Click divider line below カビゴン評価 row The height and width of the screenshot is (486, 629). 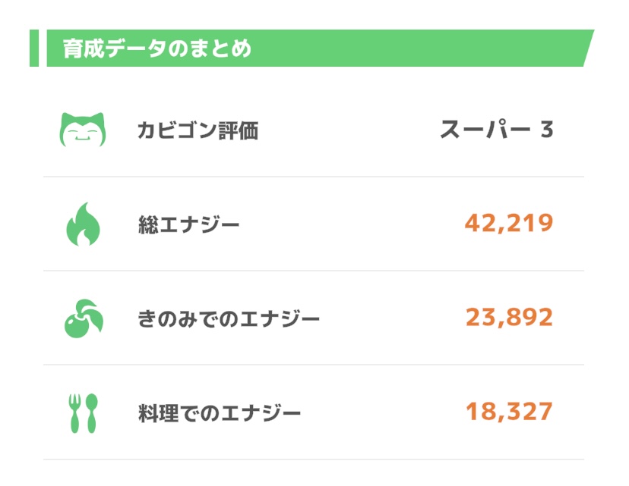point(314,176)
